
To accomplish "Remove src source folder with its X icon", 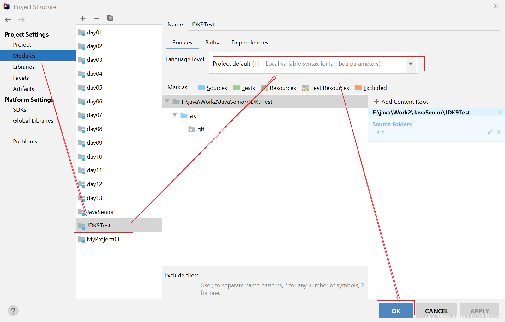I will (499, 132).
